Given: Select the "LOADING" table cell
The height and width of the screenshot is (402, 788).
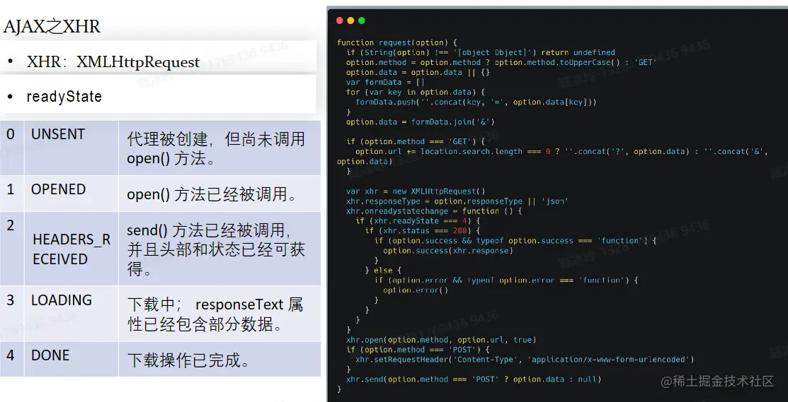Looking at the screenshot, I should [x=72, y=313].
